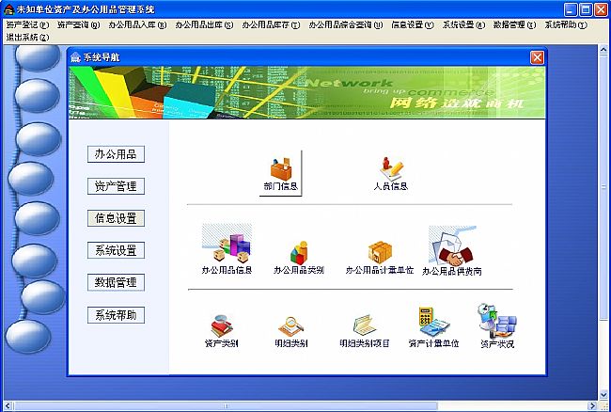Open the 办公用品入库 menu
This screenshot has width=611, height=412.
(x=137, y=25)
